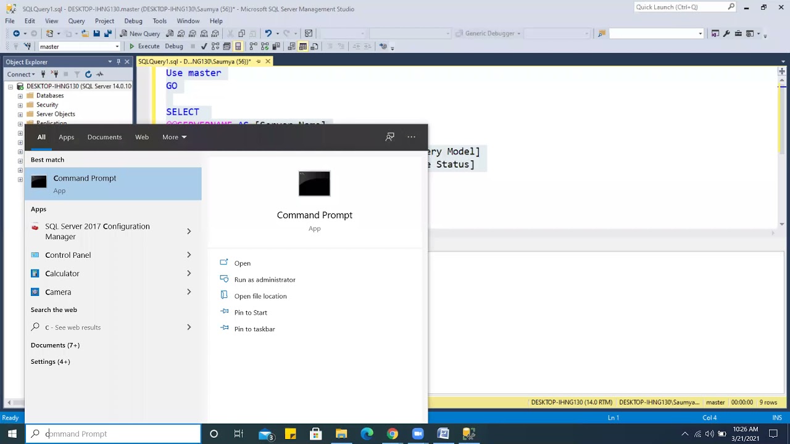790x444 pixels.
Task: Open the Help menu
Action: tap(216, 21)
